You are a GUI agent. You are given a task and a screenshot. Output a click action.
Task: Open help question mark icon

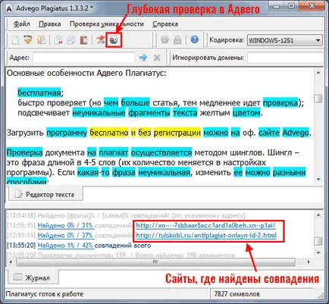[195, 39]
